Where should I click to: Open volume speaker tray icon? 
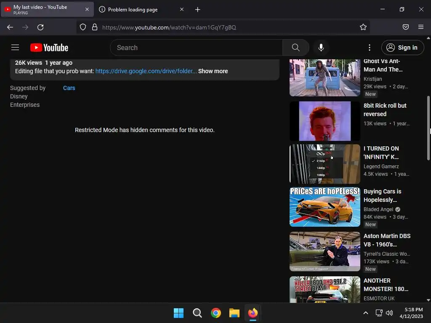(x=389, y=313)
